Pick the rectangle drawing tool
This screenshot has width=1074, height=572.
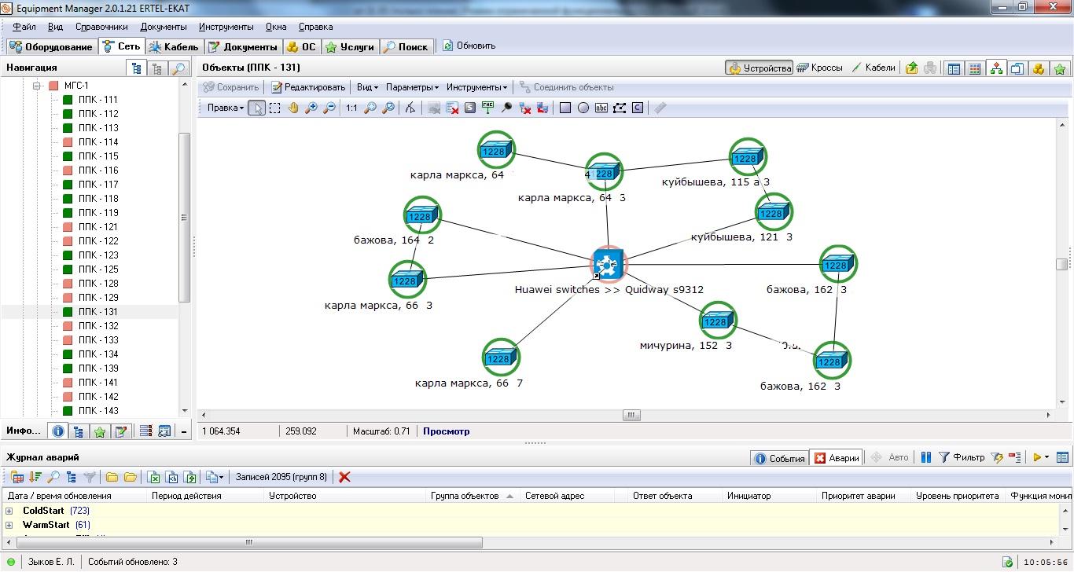coord(565,108)
